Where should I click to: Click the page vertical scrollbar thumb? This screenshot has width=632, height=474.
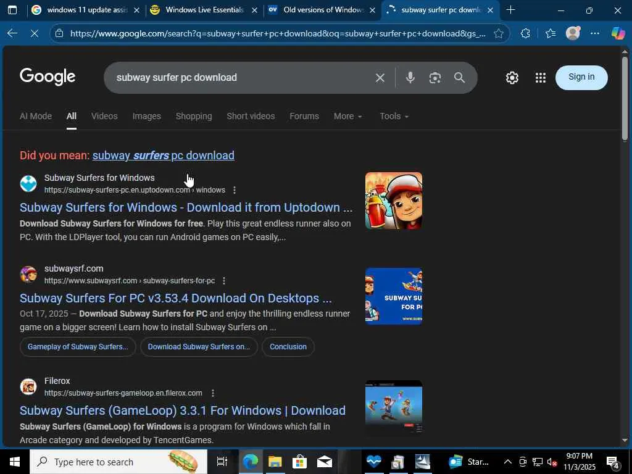625,99
